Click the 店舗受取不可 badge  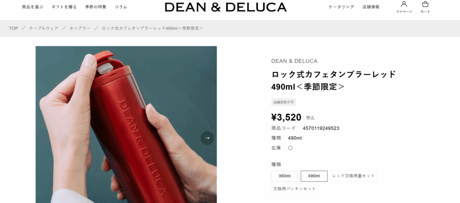point(283,102)
